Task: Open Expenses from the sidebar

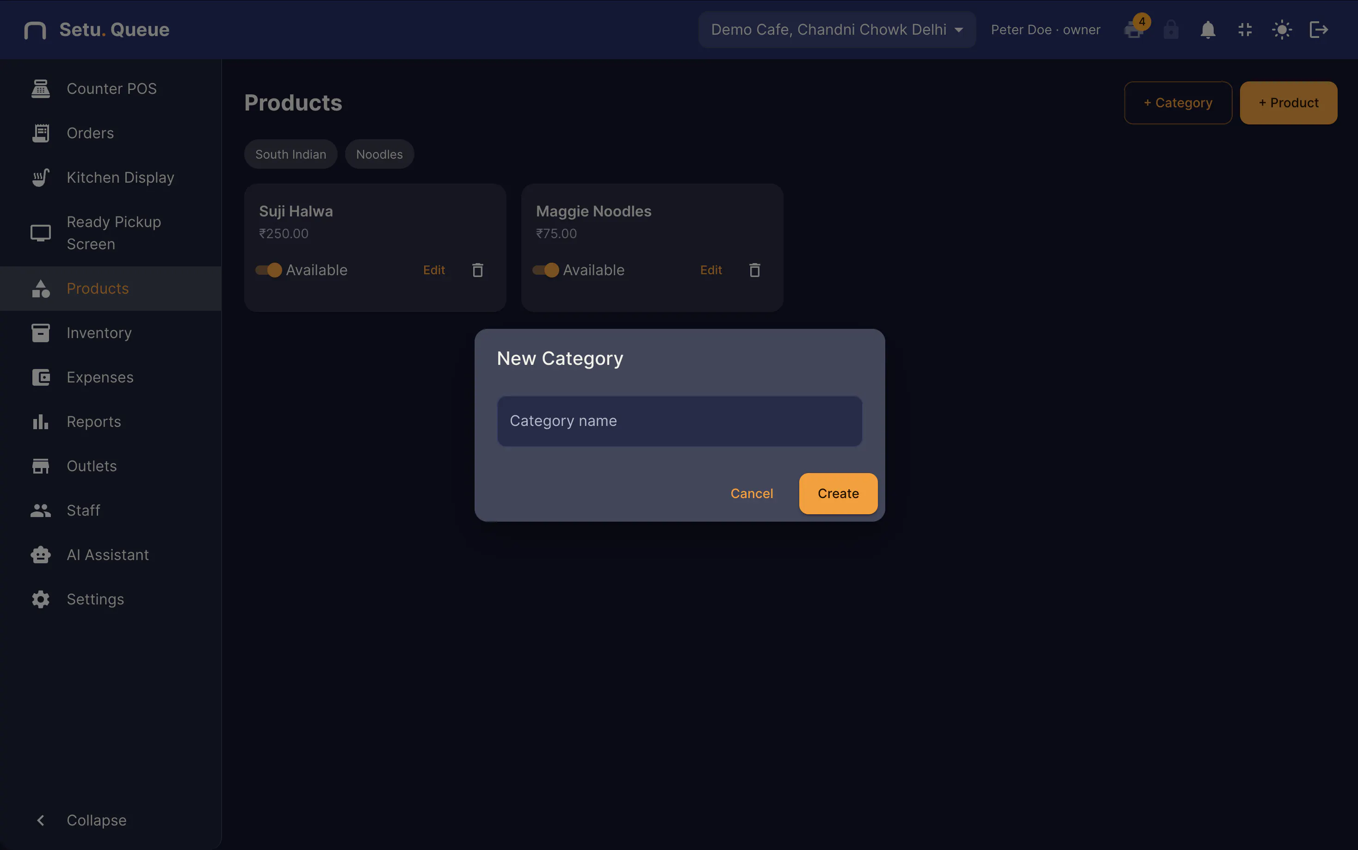Action: point(111,377)
